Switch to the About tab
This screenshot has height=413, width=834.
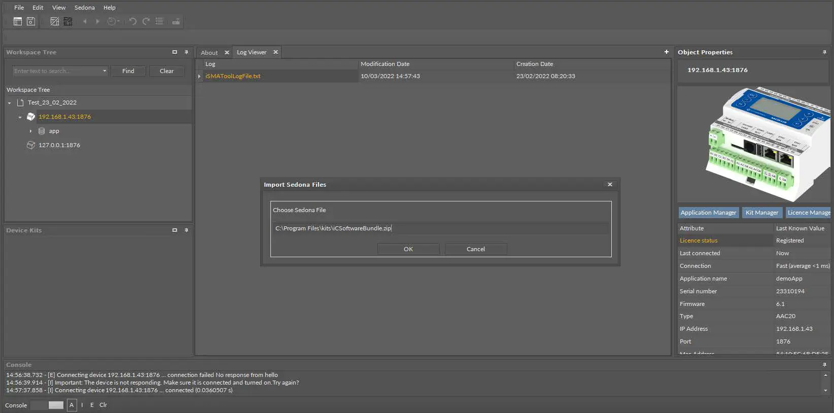[x=209, y=53]
